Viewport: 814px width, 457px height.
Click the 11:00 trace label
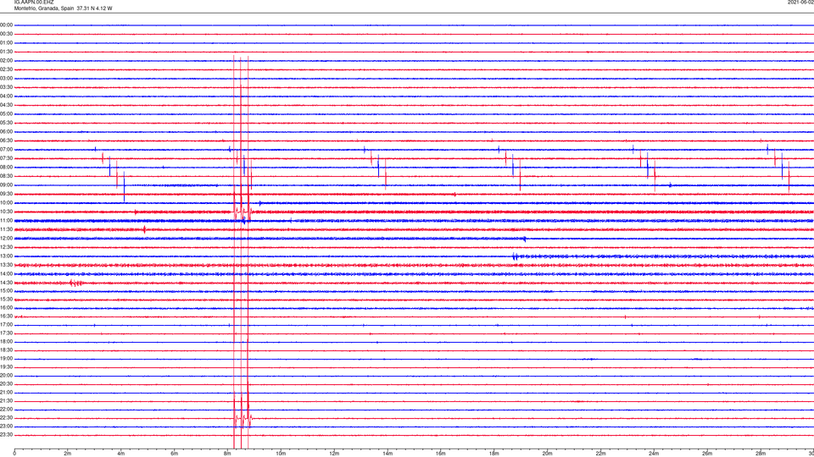6,220
